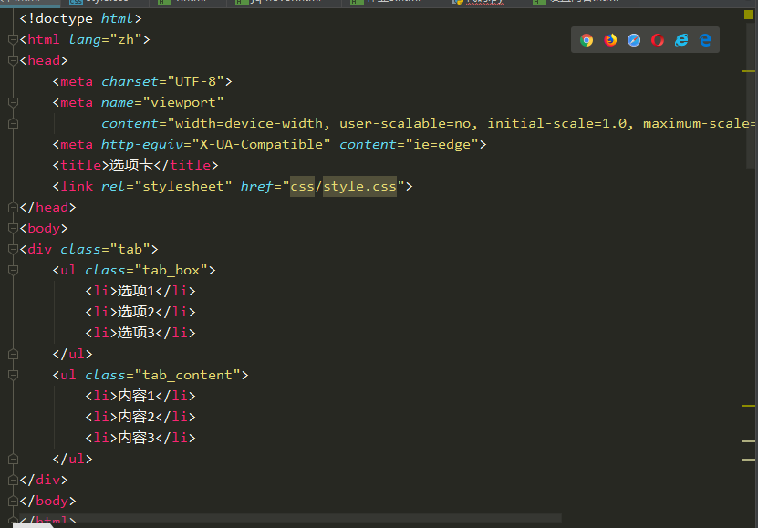The image size is (758, 528).
Task: Fold the div class="tab" block
Action: (x=13, y=249)
